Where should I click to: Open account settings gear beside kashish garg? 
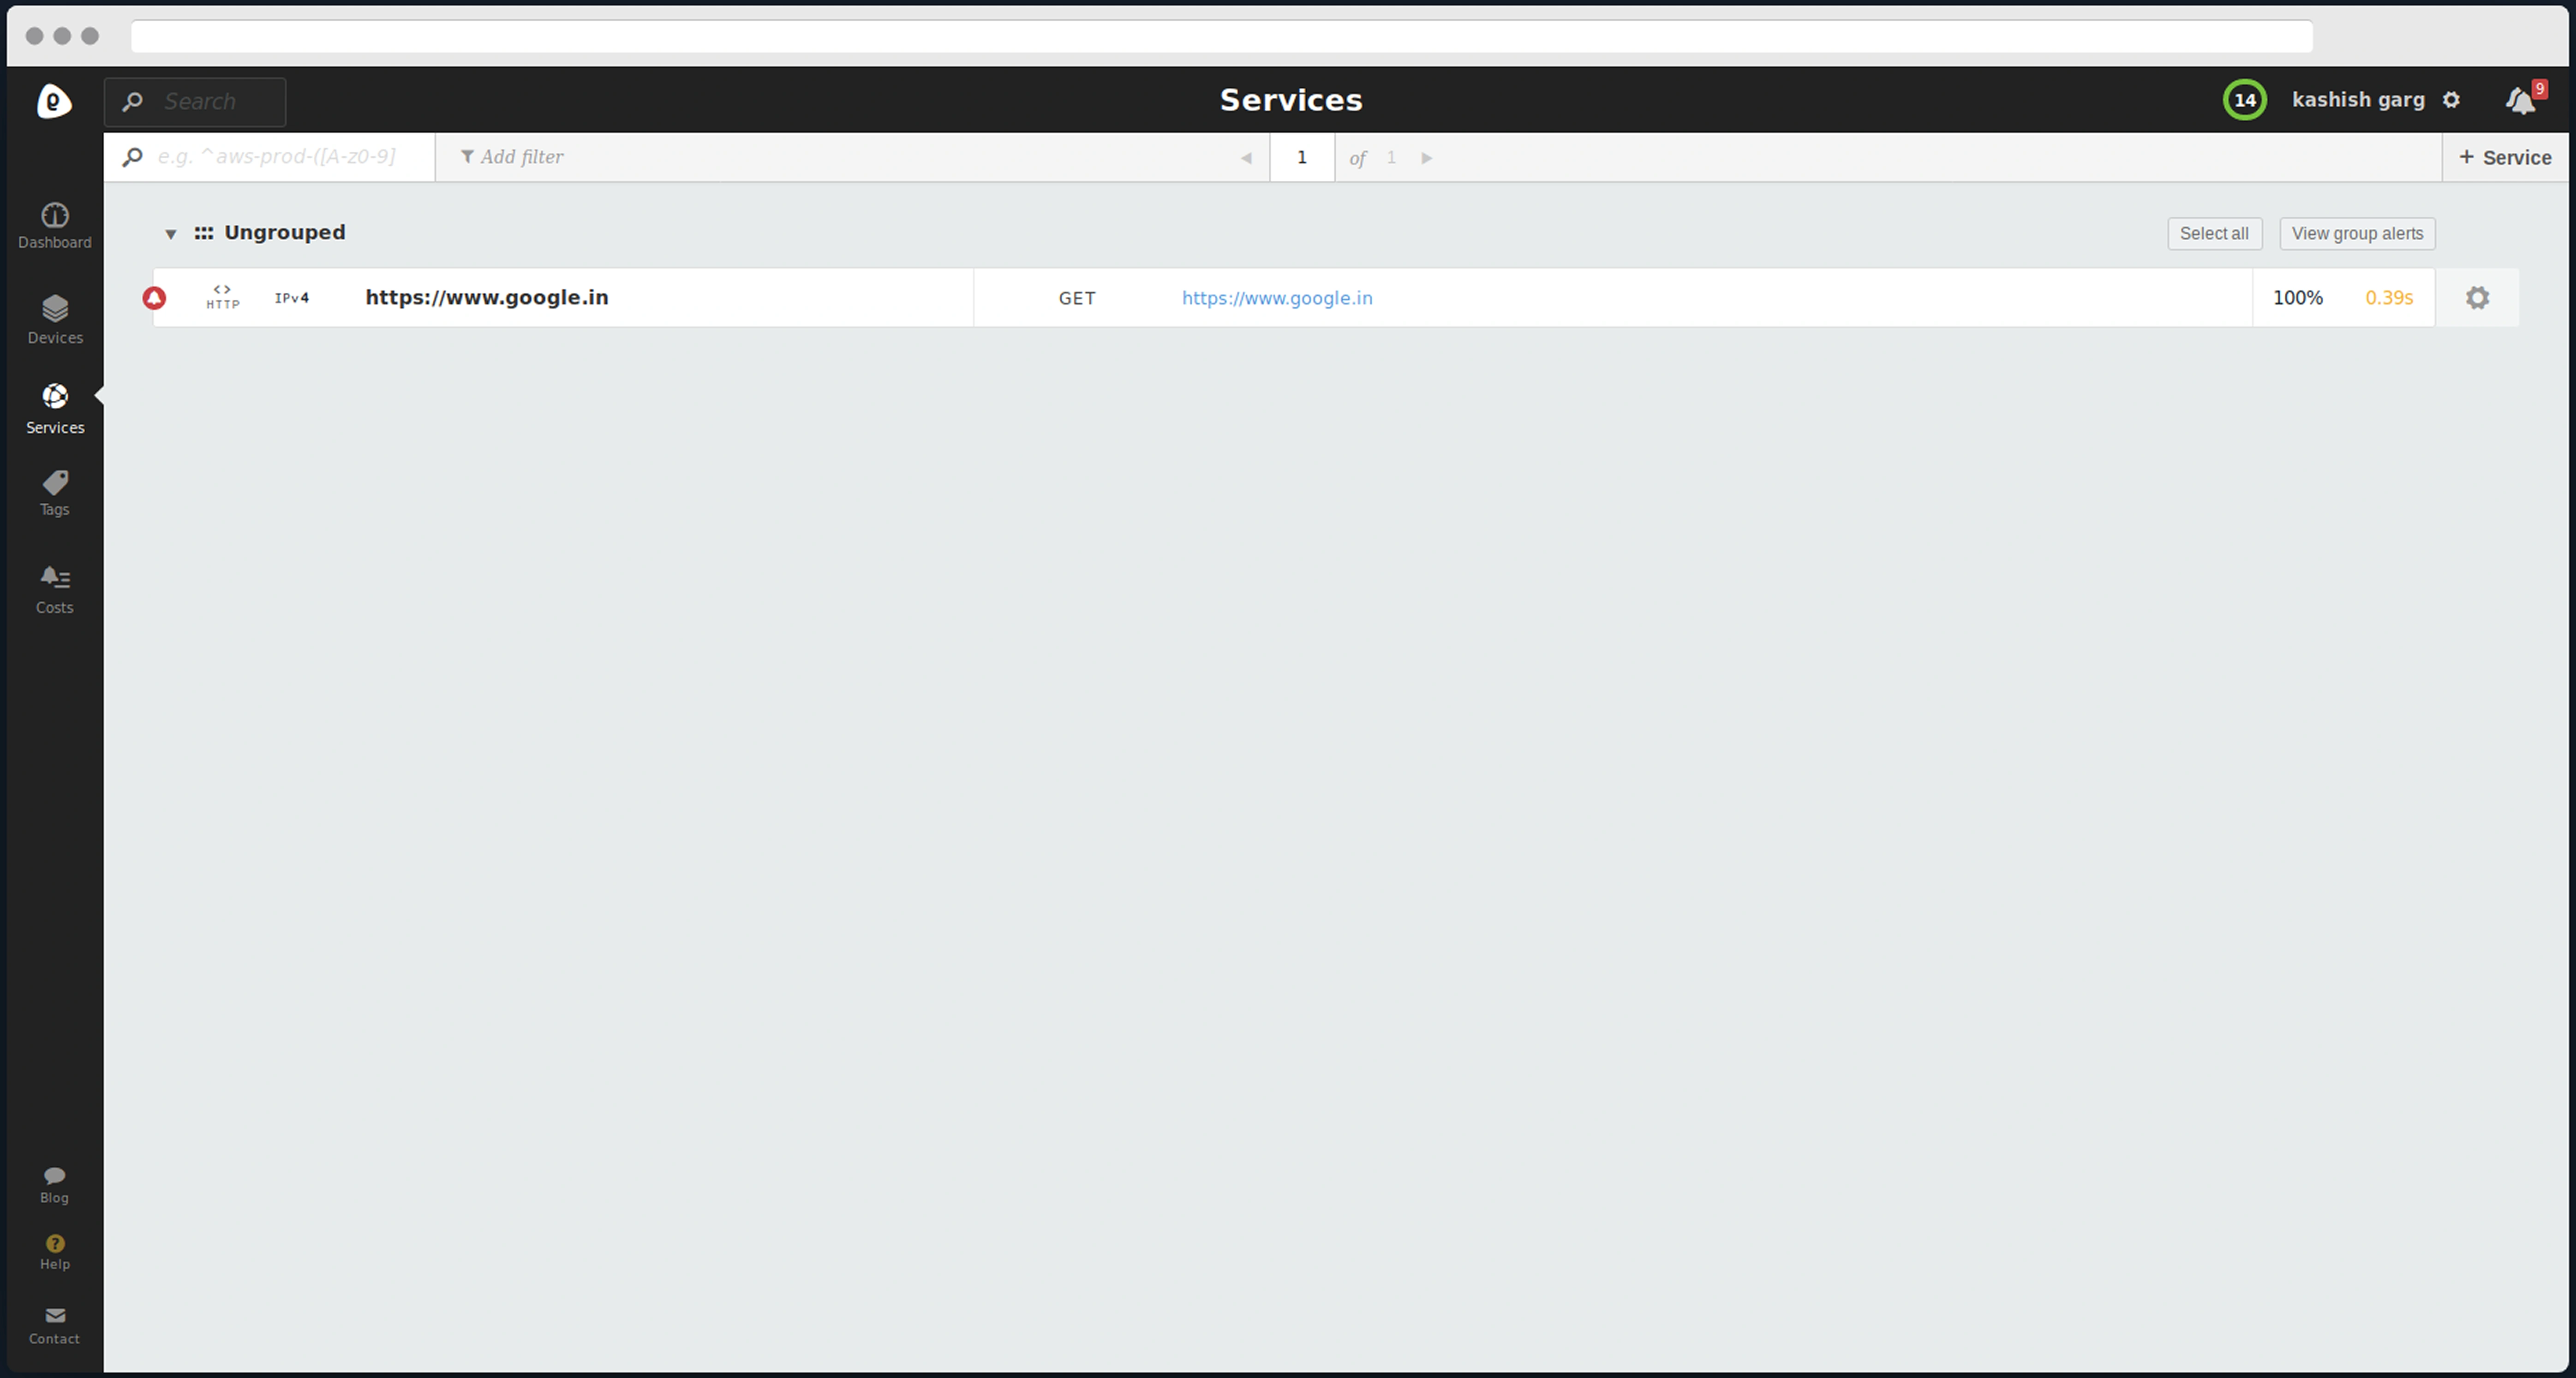coord(2451,100)
